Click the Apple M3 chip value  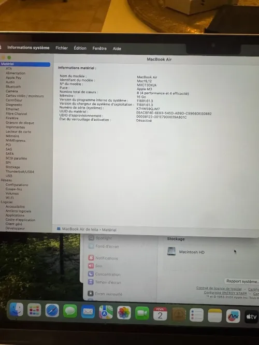click(145, 89)
